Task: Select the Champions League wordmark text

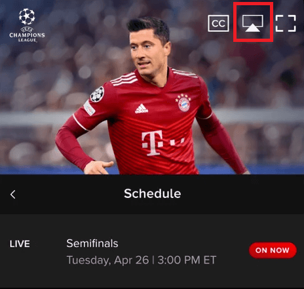Action: coord(27,37)
